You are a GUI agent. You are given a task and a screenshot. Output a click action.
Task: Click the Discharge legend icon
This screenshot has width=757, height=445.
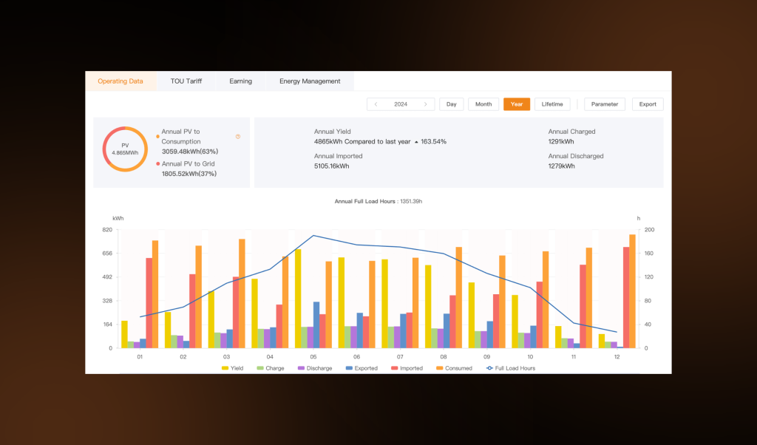(300, 367)
